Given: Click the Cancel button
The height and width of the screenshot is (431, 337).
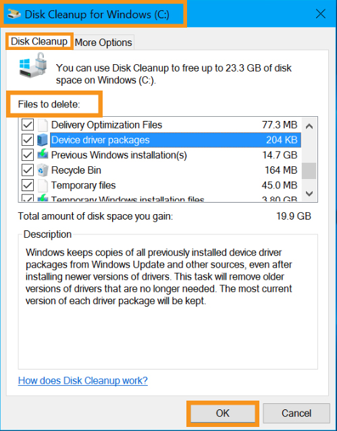Looking at the screenshot, I should point(296,413).
